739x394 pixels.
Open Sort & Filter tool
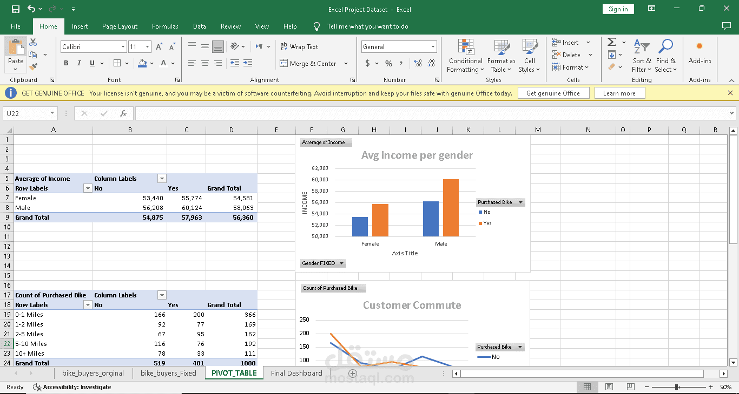pos(642,56)
